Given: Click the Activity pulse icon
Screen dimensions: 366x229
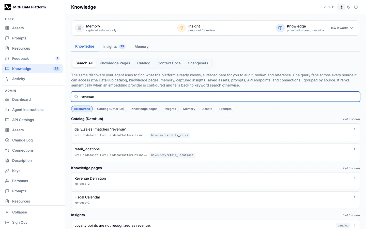Looking at the screenshot, I should click(7, 79).
